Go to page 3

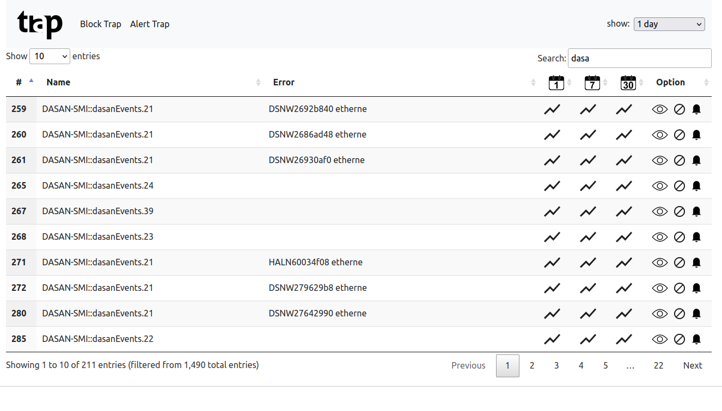pyautogui.click(x=556, y=365)
